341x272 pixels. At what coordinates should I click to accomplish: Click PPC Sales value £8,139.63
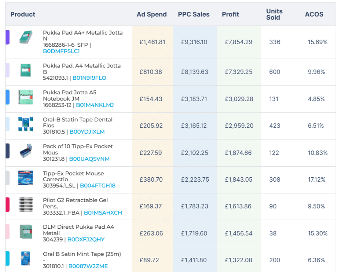click(x=195, y=72)
